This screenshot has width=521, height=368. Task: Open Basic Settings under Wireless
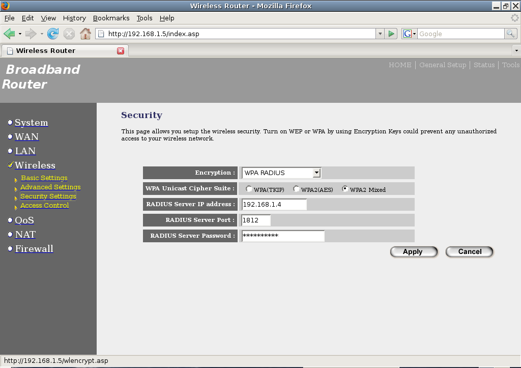point(44,178)
